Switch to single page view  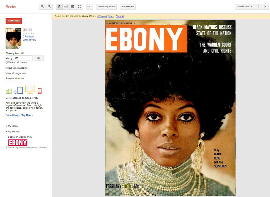[59, 6]
